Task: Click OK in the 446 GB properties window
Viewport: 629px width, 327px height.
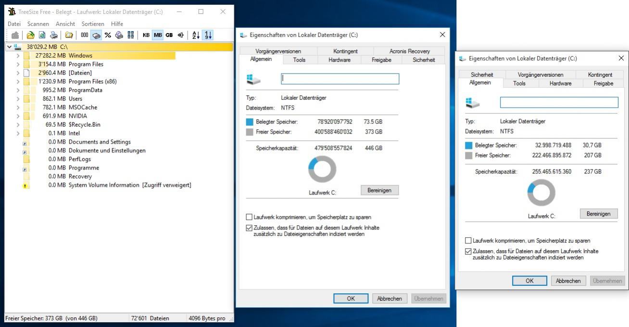Action: (351, 299)
